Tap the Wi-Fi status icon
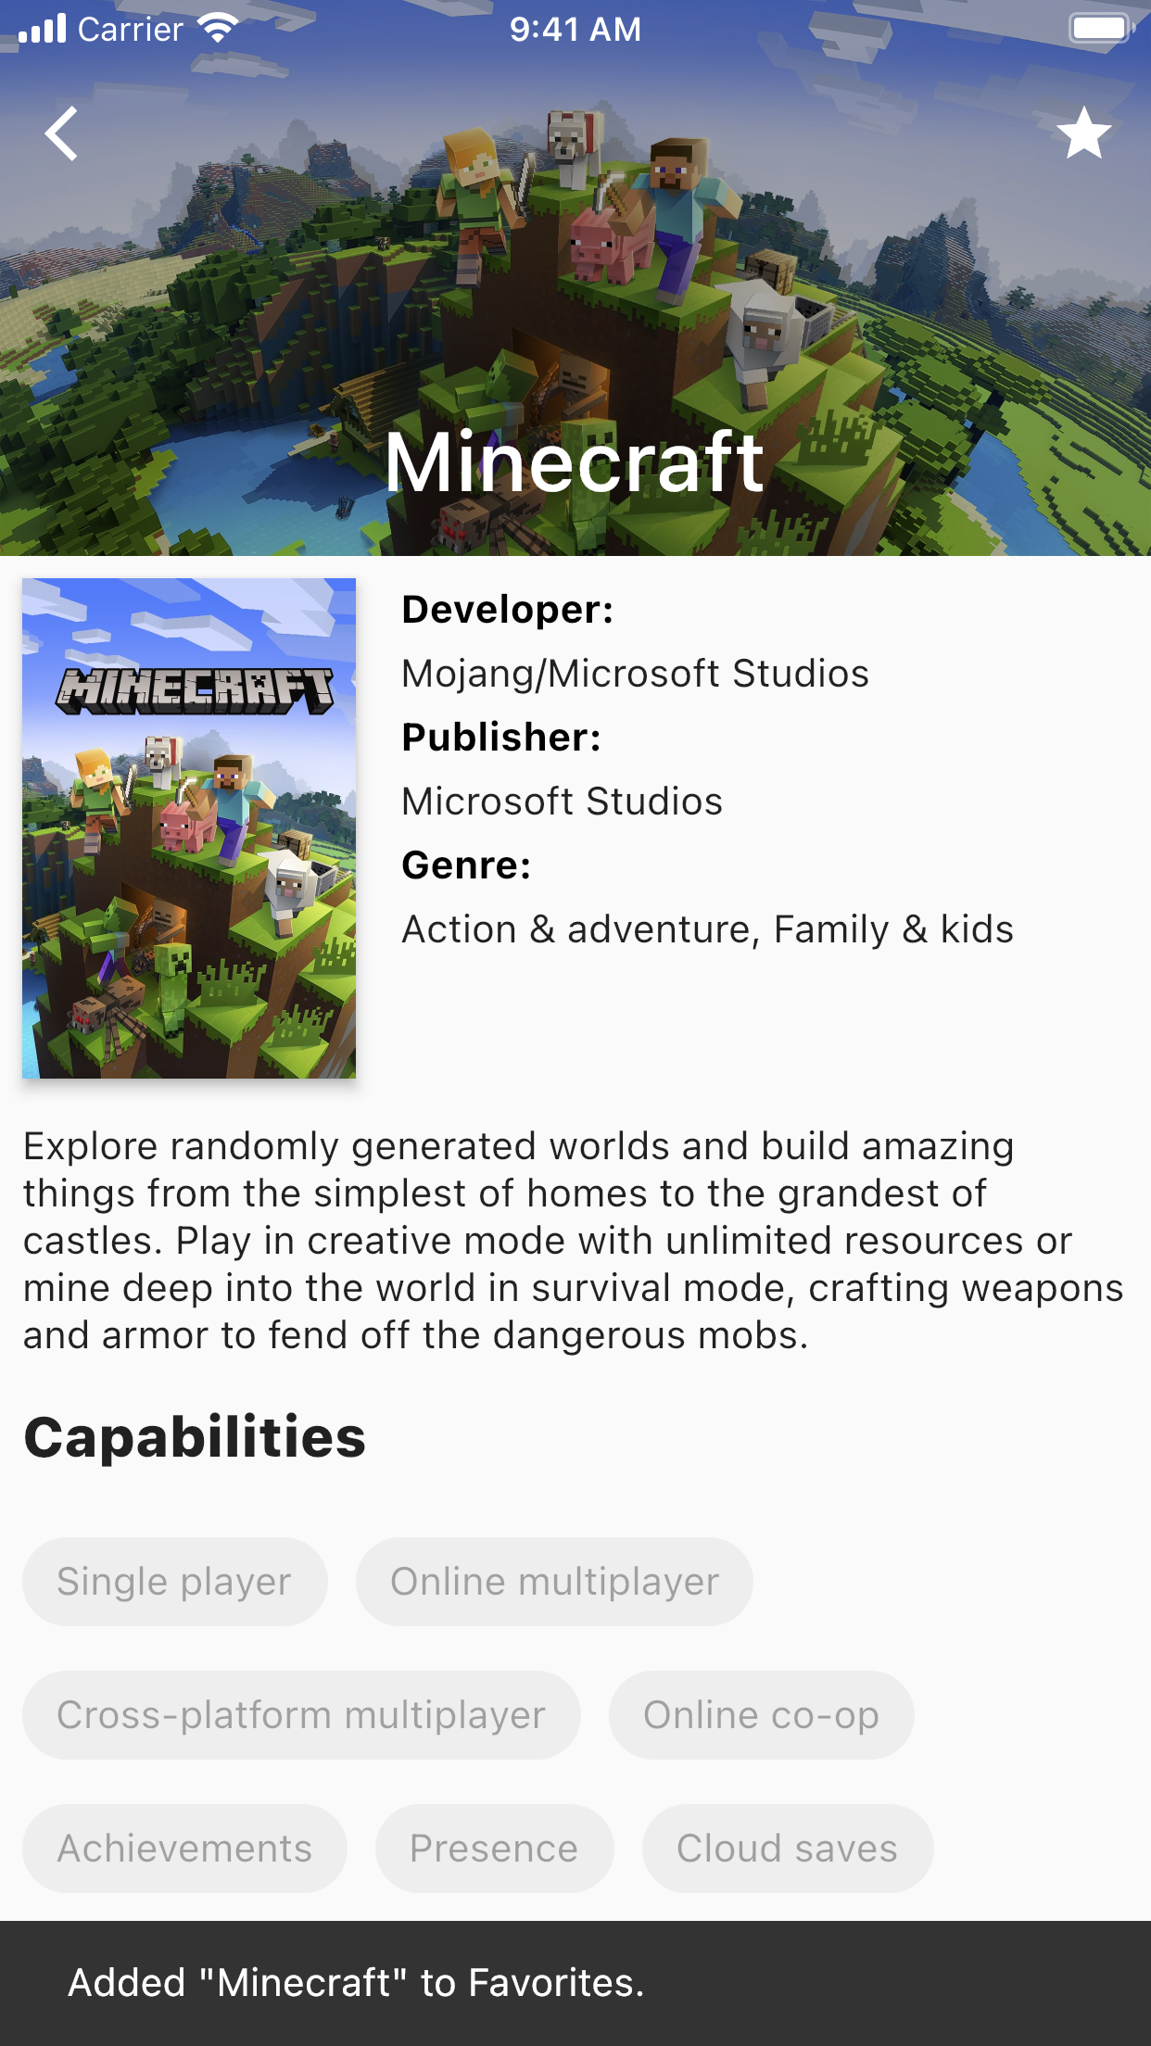Image resolution: width=1151 pixels, height=2046 pixels. (218, 29)
